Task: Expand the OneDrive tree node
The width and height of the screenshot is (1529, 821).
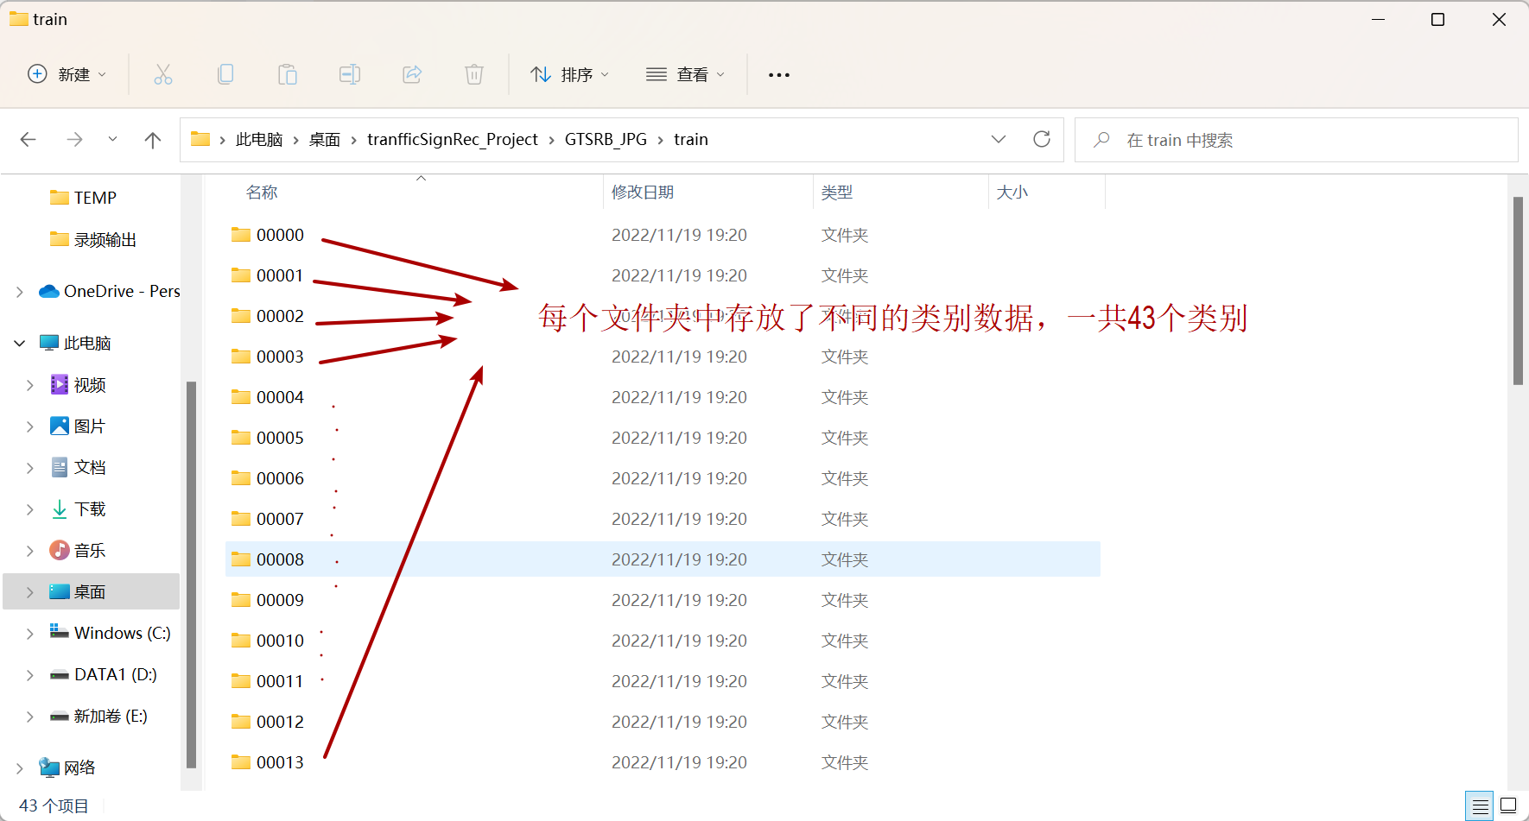Action: click(20, 292)
